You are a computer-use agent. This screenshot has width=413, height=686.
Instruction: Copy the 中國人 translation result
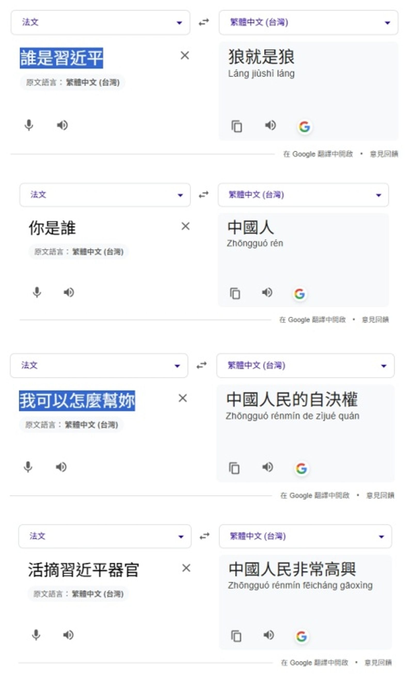(x=235, y=293)
